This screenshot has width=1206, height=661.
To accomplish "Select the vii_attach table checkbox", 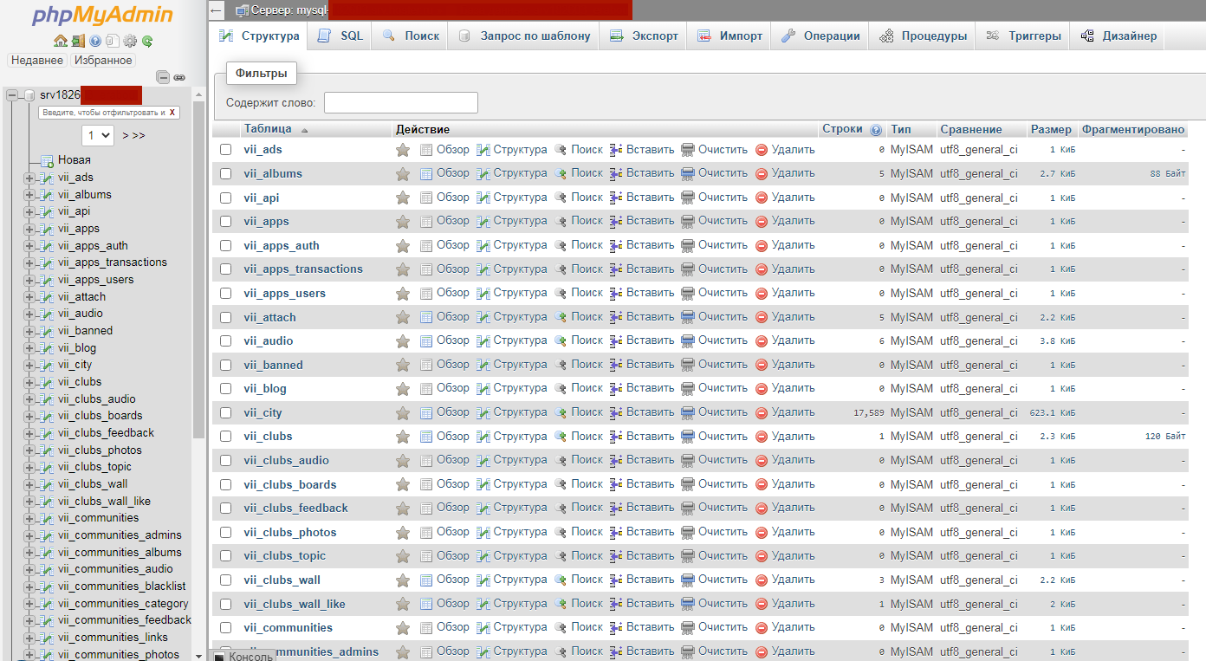I will [x=226, y=317].
